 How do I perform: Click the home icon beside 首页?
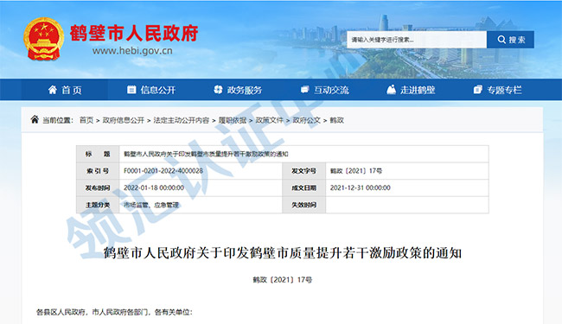(x=53, y=90)
